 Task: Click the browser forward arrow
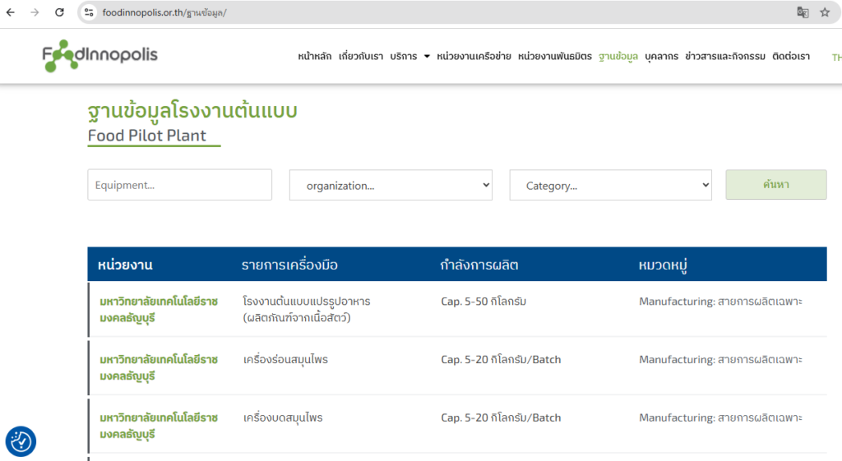35,12
